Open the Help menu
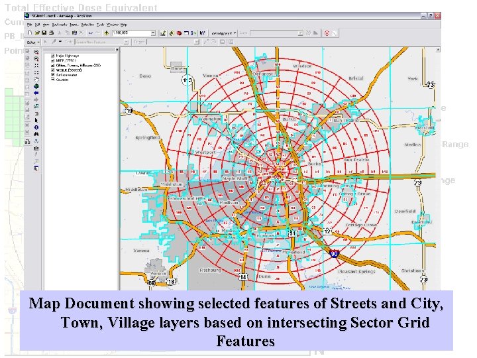 (x=124, y=25)
